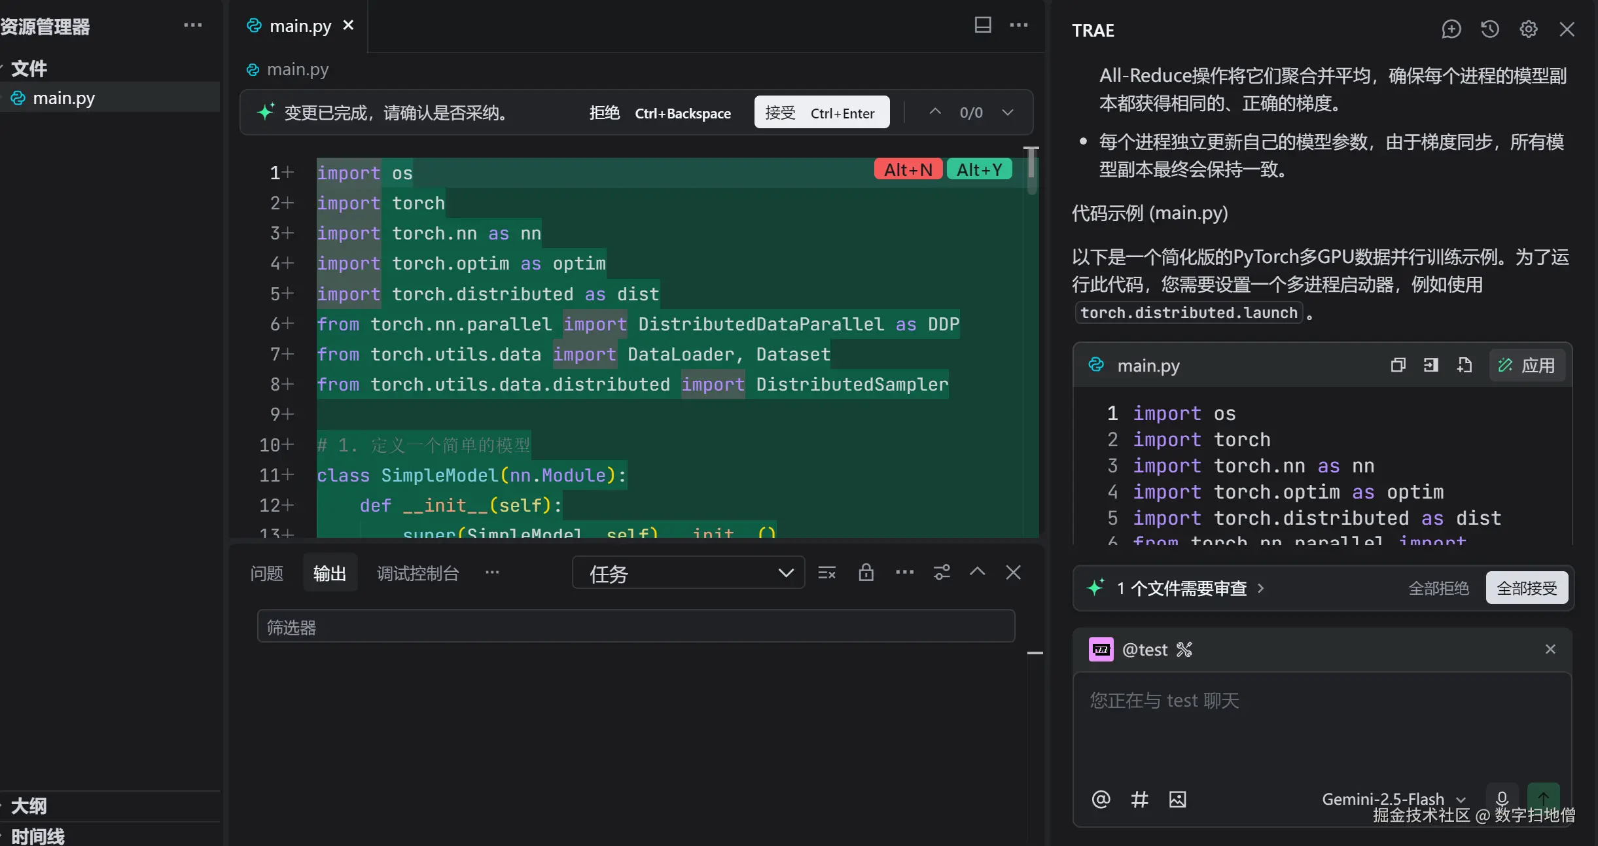Click 全部接受 to accept all files
This screenshot has height=846, width=1598.
pyautogui.click(x=1526, y=588)
